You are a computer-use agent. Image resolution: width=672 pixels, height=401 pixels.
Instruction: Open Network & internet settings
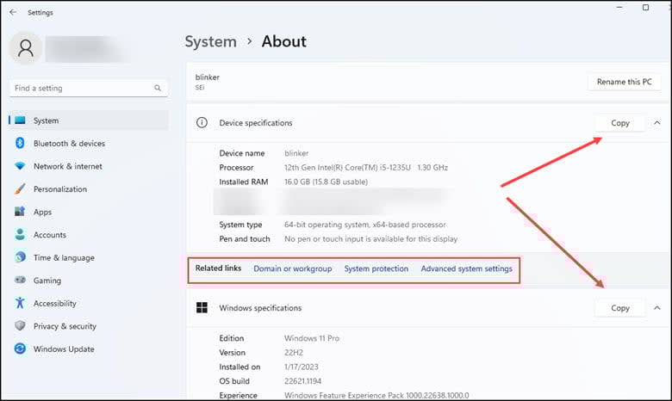pos(89,166)
